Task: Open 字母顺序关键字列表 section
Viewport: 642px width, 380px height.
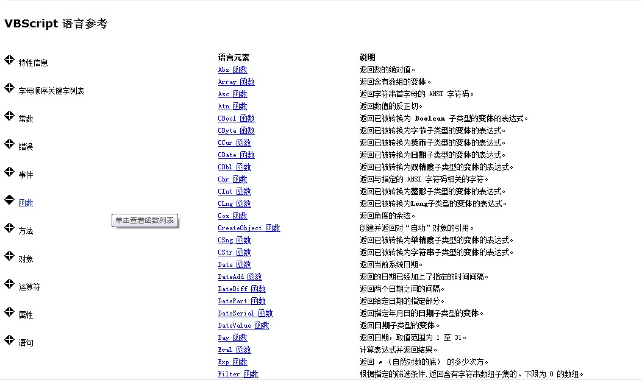Action: pos(51,91)
